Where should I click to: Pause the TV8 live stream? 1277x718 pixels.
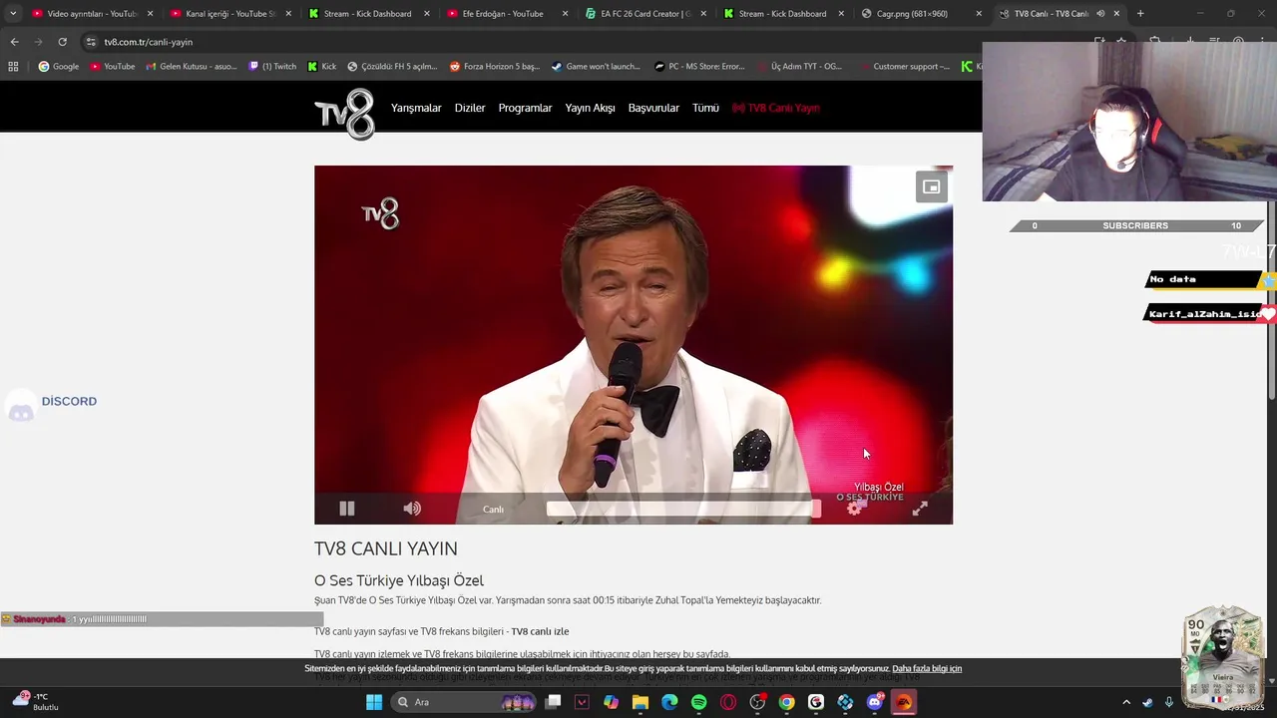(x=346, y=509)
